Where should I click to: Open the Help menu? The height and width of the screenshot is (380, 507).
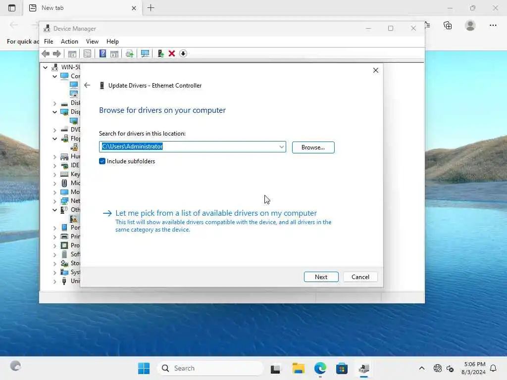coord(112,42)
